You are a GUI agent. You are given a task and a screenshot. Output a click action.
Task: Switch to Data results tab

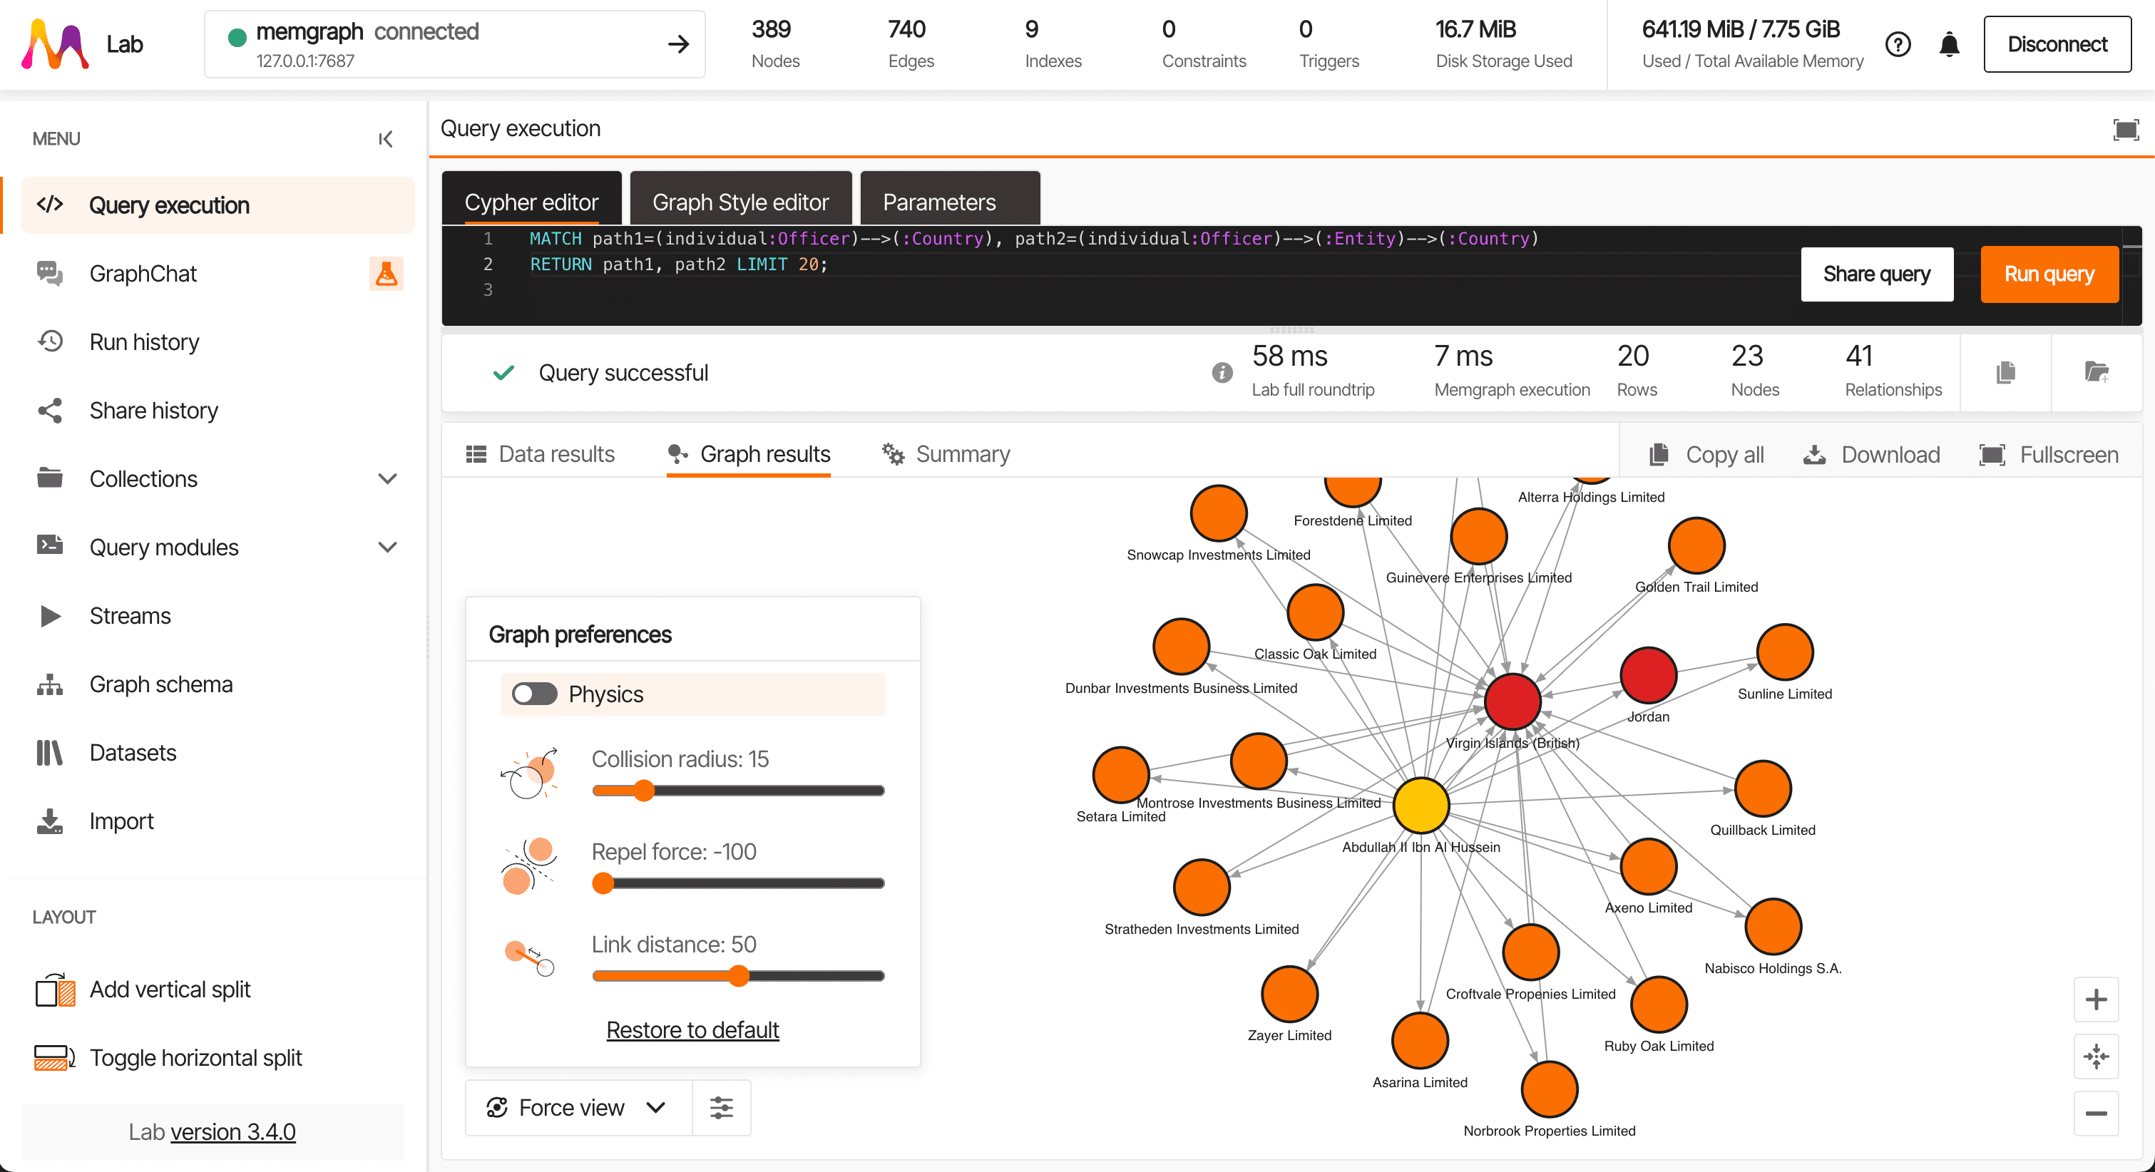pos(541,454)
